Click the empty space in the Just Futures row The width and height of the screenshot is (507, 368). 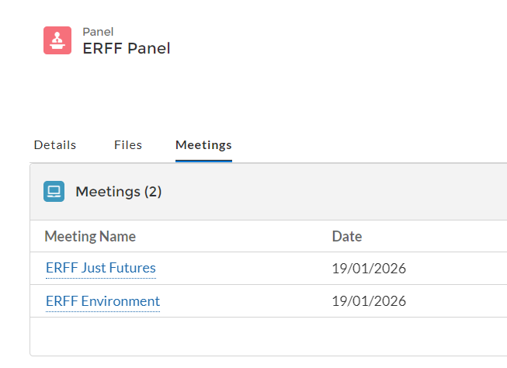[x=241, y=269]
